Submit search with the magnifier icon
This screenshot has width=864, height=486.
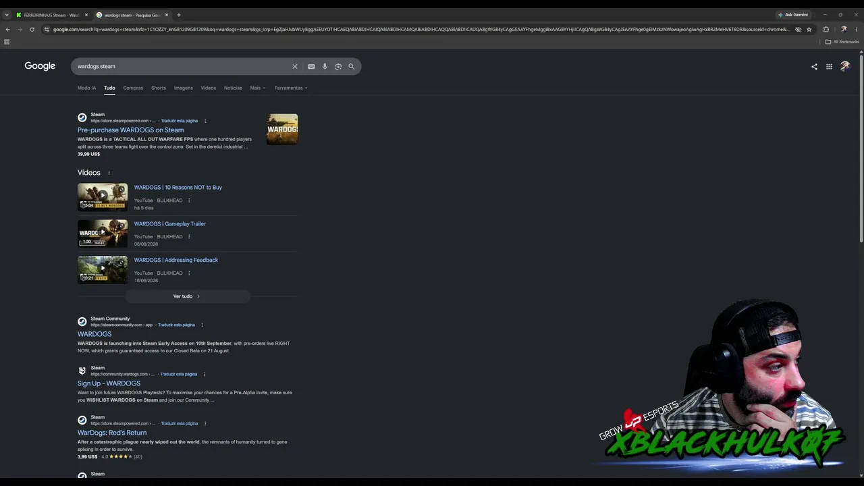(351, 66)
